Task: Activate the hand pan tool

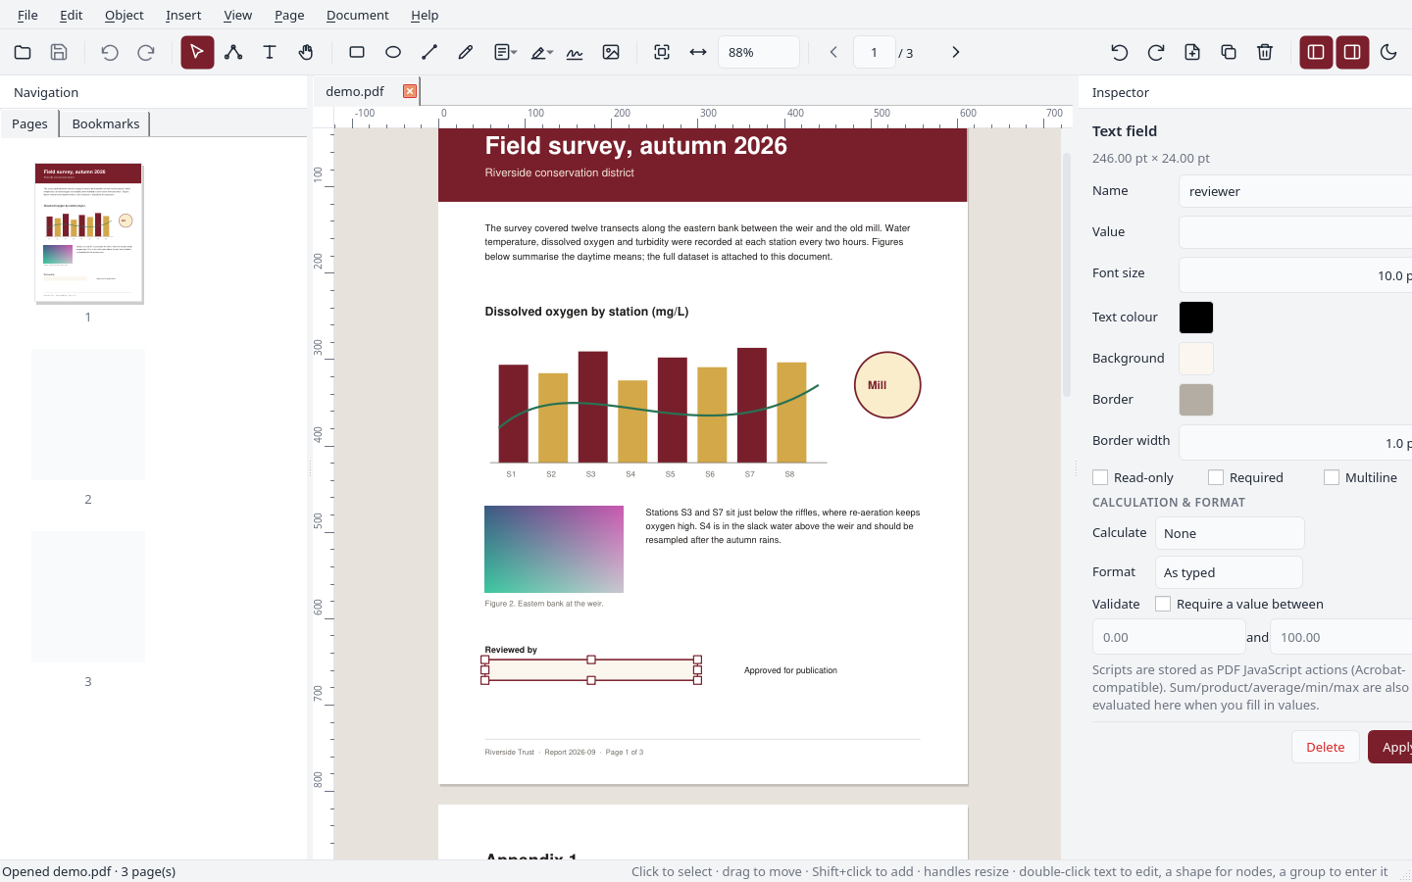Action: coord(306,52)
